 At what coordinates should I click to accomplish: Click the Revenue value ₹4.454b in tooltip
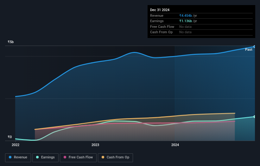(186, 16)
